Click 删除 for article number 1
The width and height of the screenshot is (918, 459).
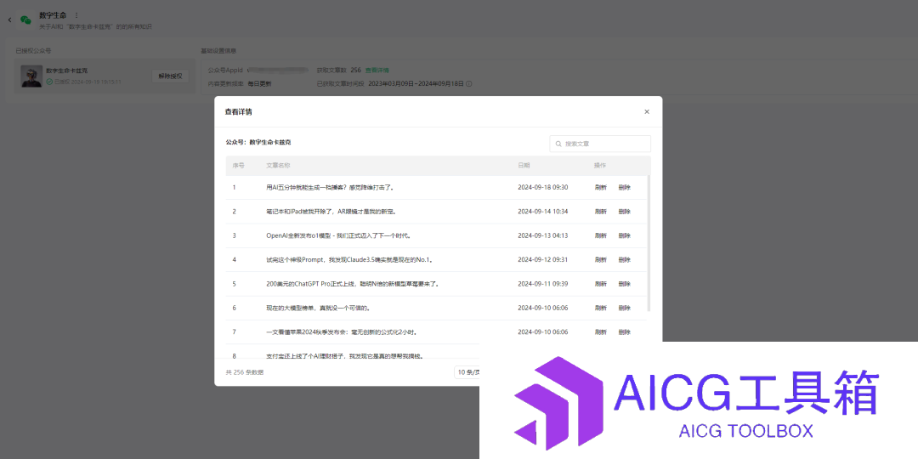click(x=624, y=187)
